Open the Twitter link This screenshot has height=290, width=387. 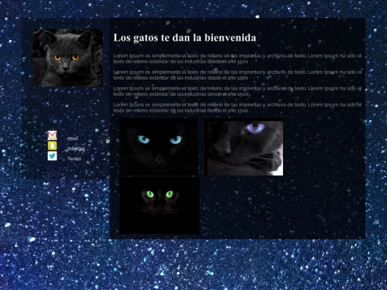75,159
